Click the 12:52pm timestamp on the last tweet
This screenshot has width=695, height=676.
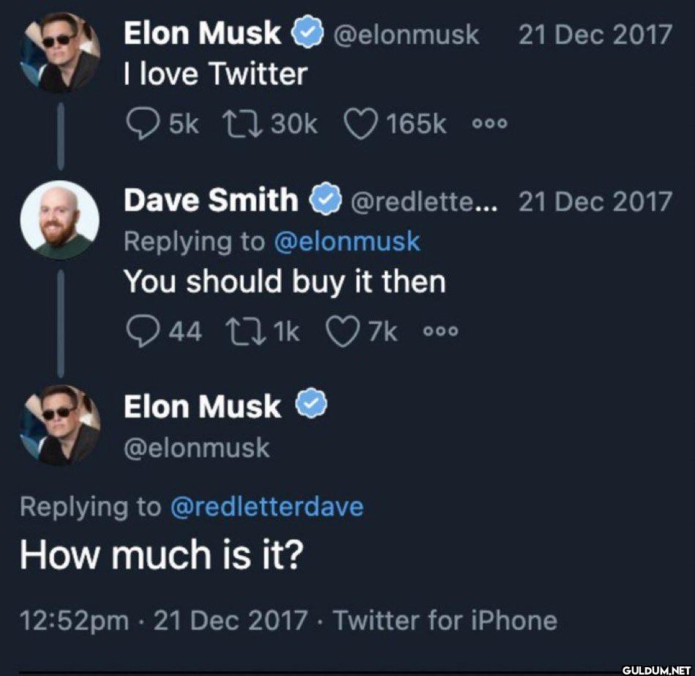[x=74, y=620]
